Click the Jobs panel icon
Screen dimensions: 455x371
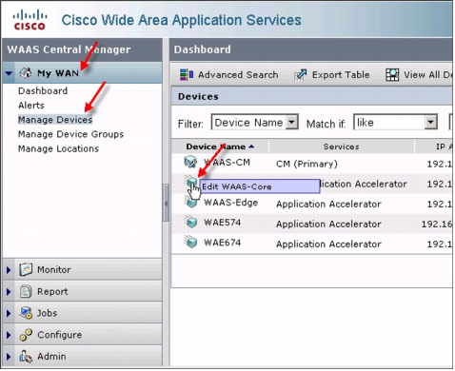(26, 313)
